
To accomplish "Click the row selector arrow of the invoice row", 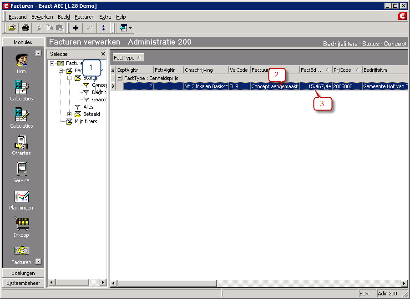I will click(x=113, y=86).
